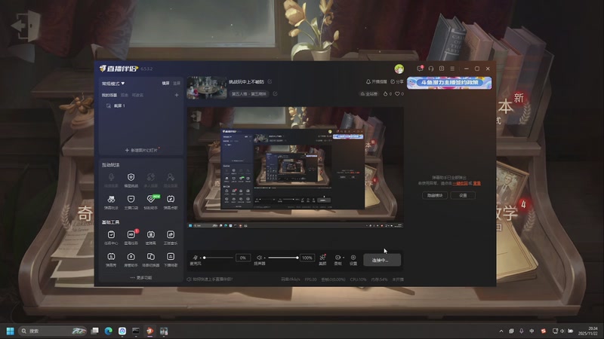The image size is (604, 339).
Task: Click the speaker 100% value field
Action: [x=307, y=258]
